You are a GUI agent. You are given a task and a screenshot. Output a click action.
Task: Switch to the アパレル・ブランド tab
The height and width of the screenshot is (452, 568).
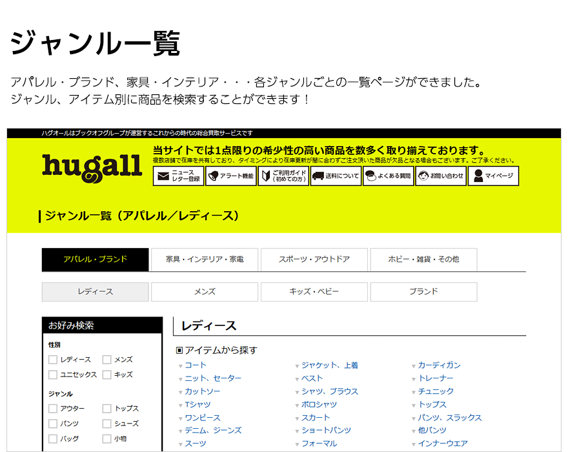click(96, 259)
